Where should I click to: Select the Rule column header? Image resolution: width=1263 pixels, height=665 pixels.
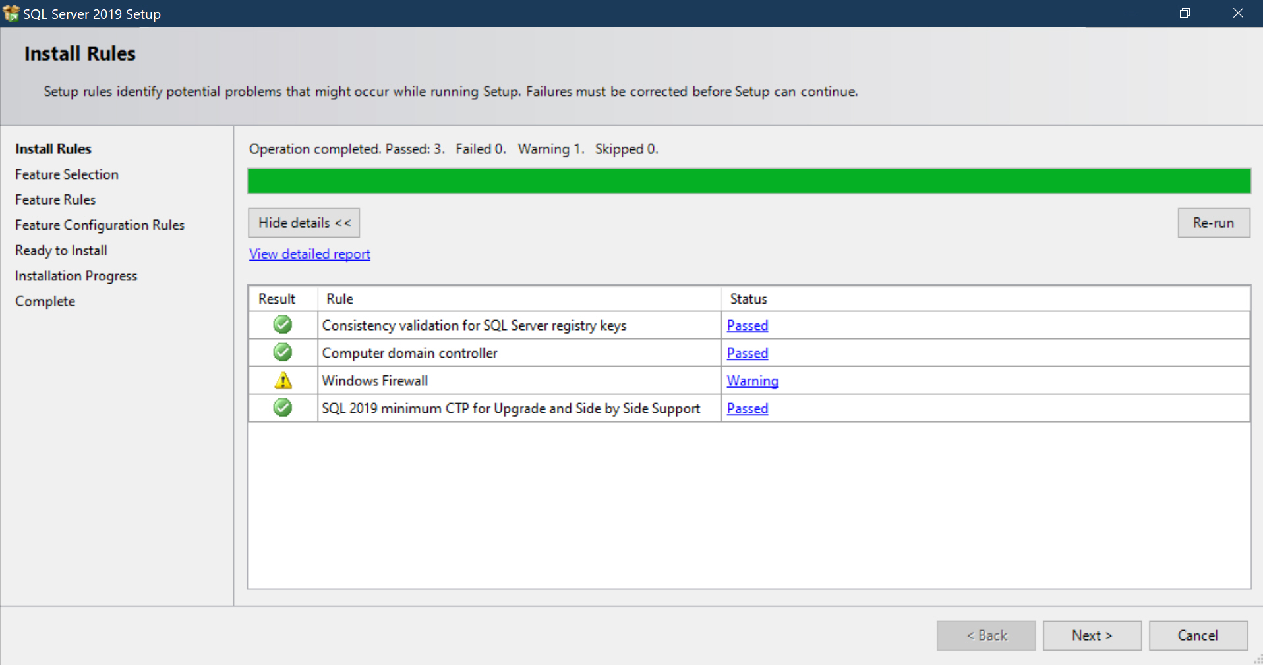click(339, 299)
